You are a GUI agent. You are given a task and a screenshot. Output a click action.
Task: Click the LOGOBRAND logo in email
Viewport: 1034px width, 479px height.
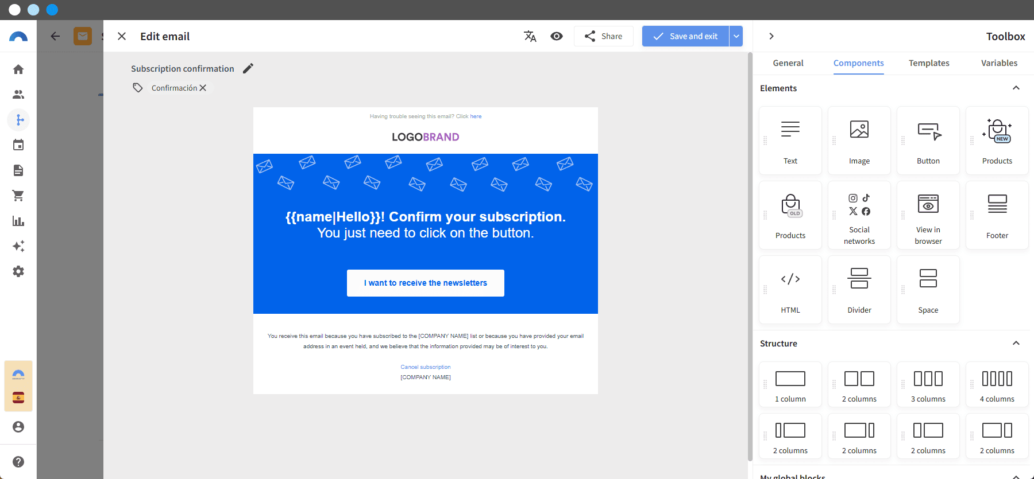coord(426,137)
